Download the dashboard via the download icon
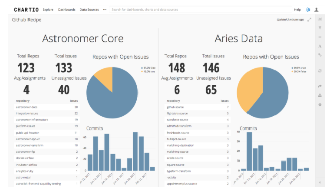The image size is (330, 193). click(320, 95)
